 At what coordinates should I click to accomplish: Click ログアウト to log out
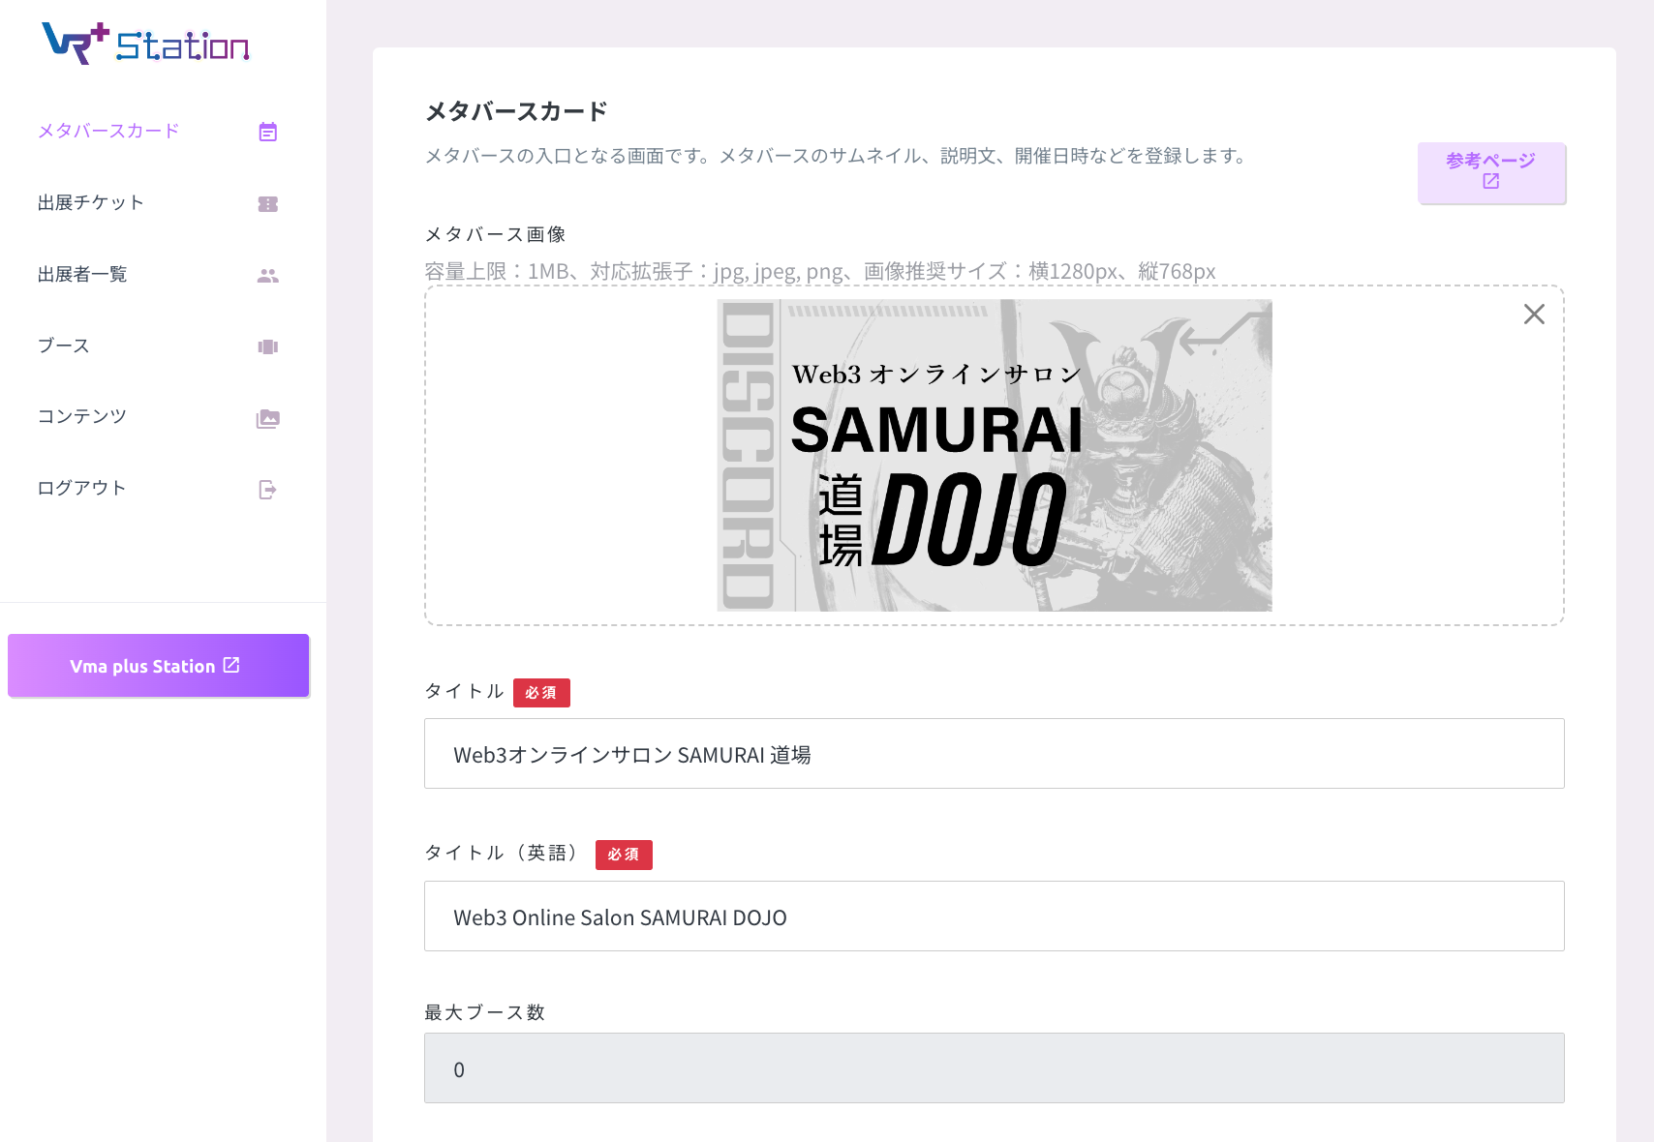[x=82, y=488]
